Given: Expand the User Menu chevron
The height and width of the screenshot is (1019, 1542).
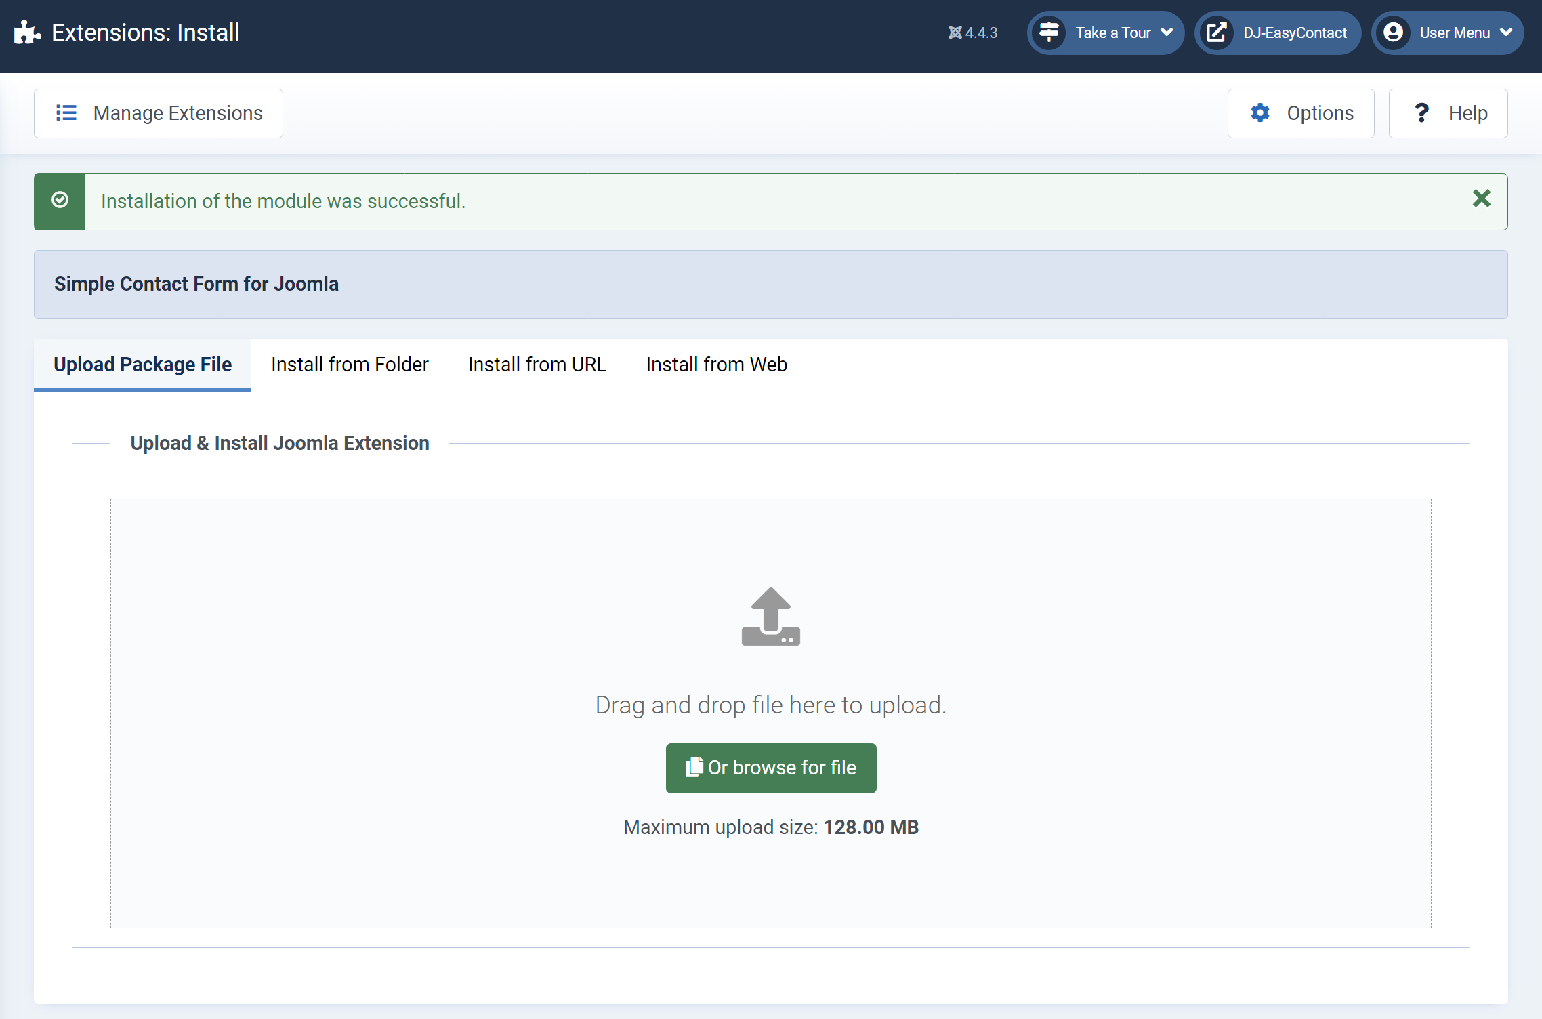Looking at the screenshot, I should tap(1506, 33).
